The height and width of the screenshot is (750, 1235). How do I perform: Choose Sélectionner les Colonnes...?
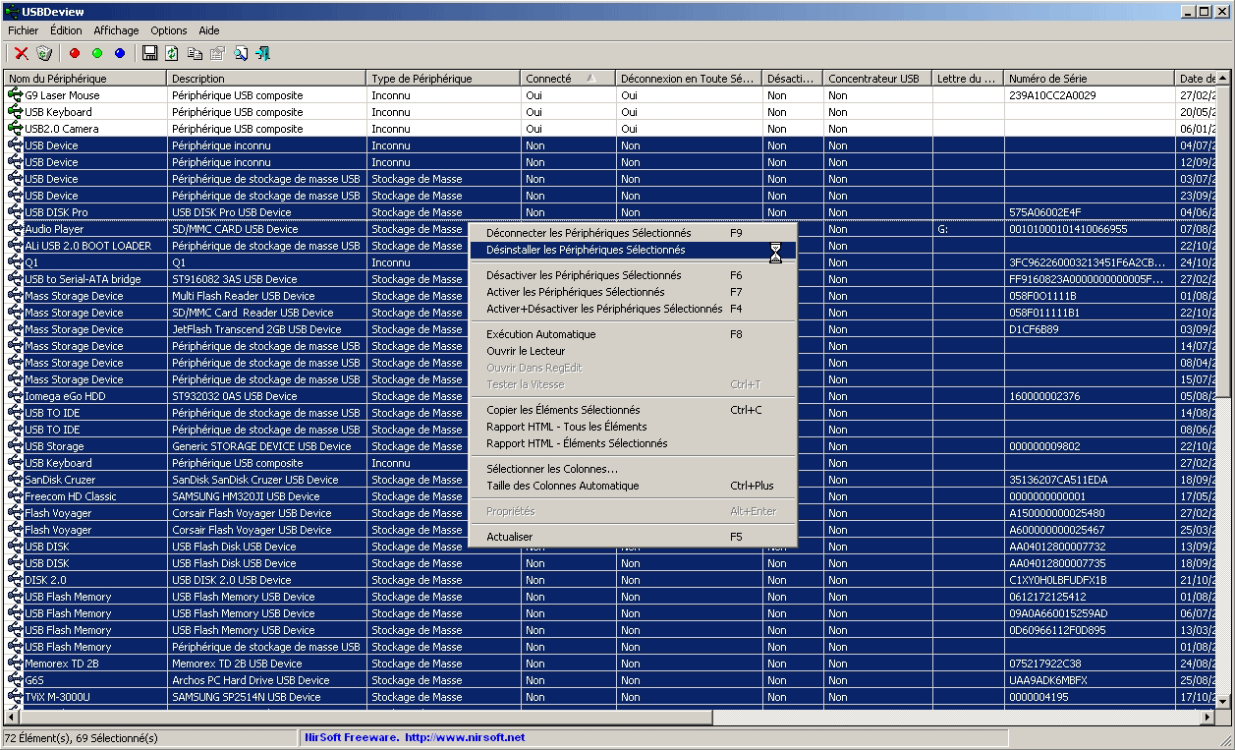pos(633,470)
